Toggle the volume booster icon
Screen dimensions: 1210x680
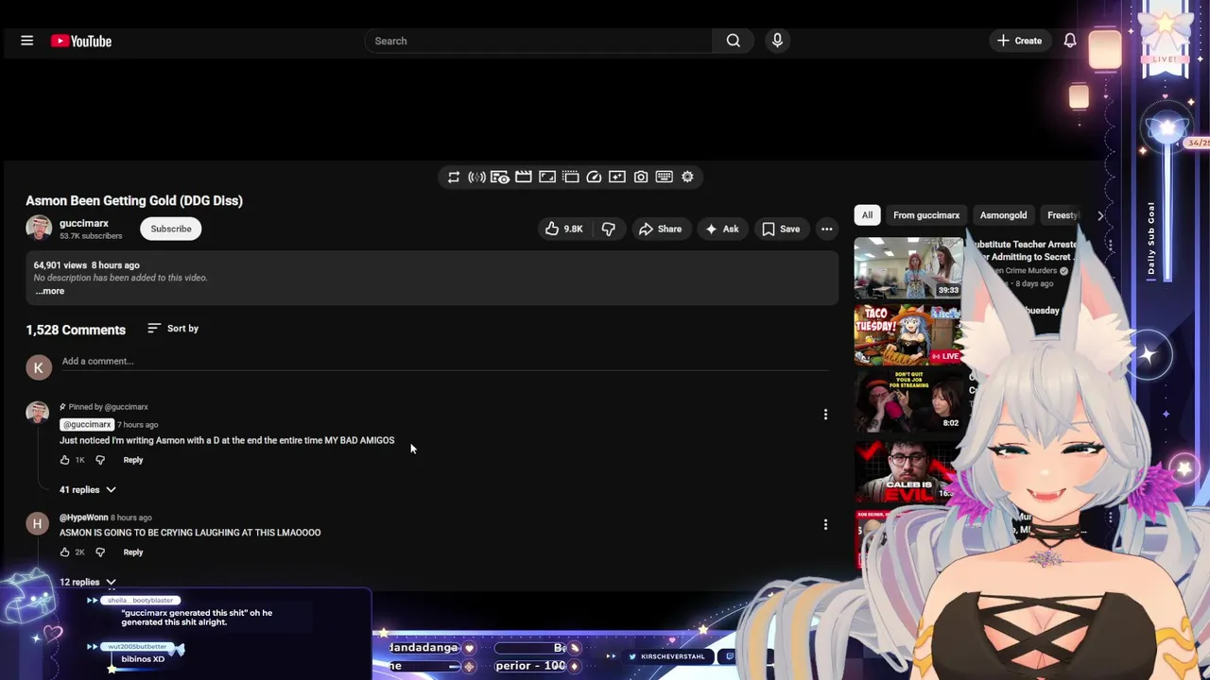[476, 177]
